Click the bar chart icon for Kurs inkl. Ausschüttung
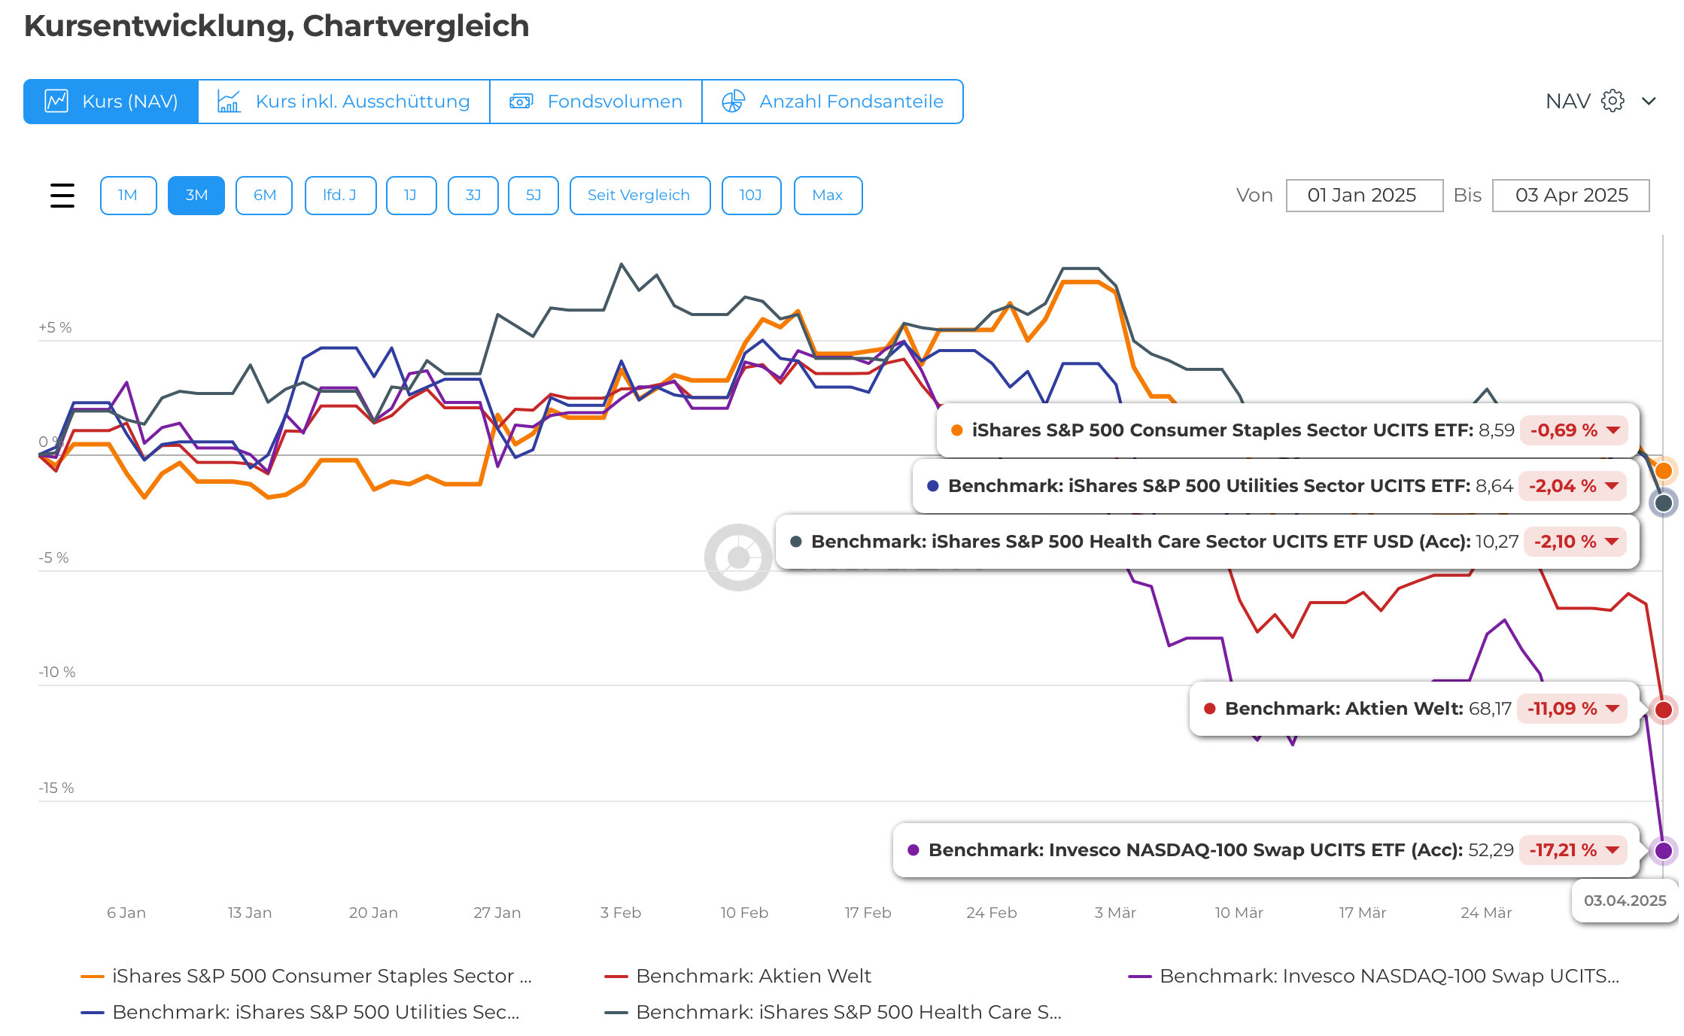The height and width of the screenshot is (1036, 1684). coord(228,101)
